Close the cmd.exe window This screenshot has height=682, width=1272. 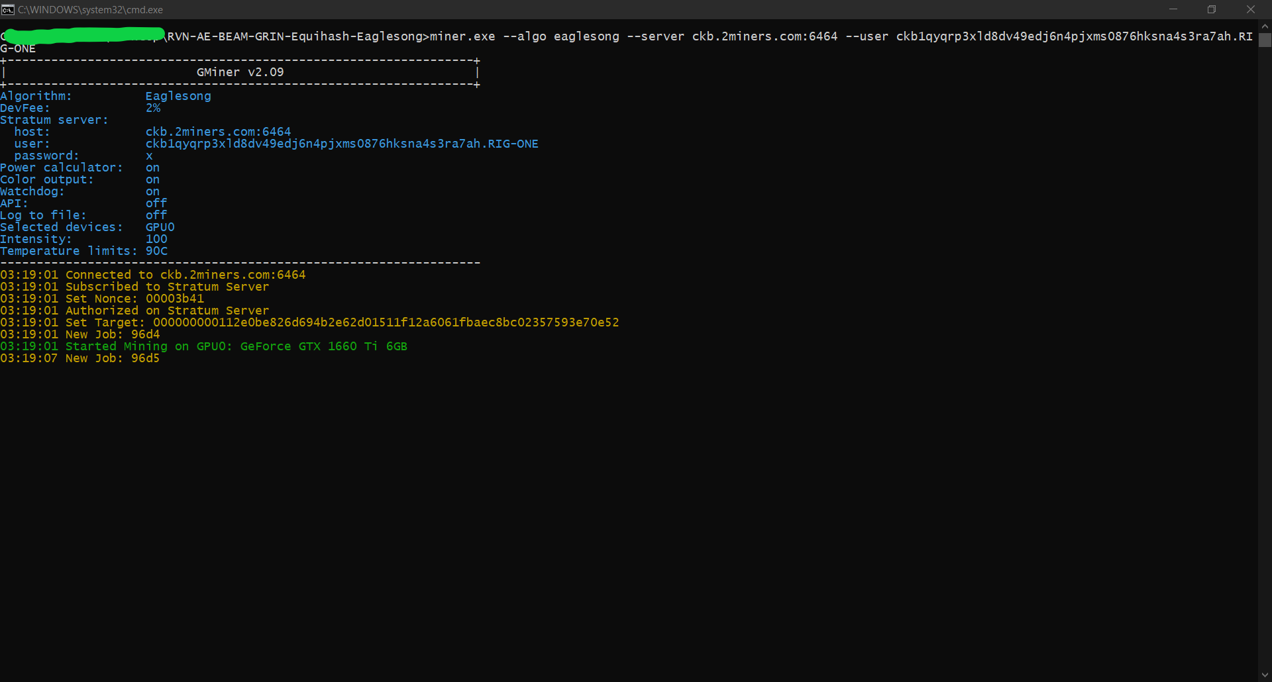[1251, 9]
